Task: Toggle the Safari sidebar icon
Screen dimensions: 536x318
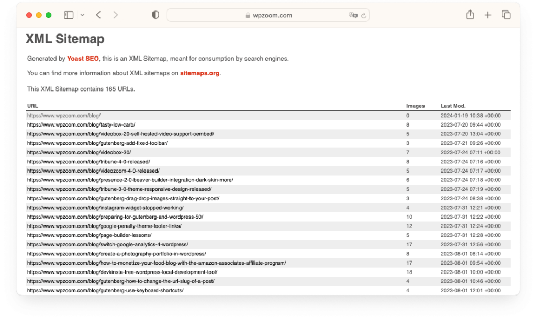Action: pyautogui.click(x=69, y=15)
